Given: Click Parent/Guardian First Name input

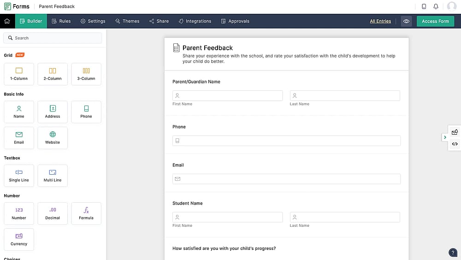Looking at the screenshot, I should [228, 95].
